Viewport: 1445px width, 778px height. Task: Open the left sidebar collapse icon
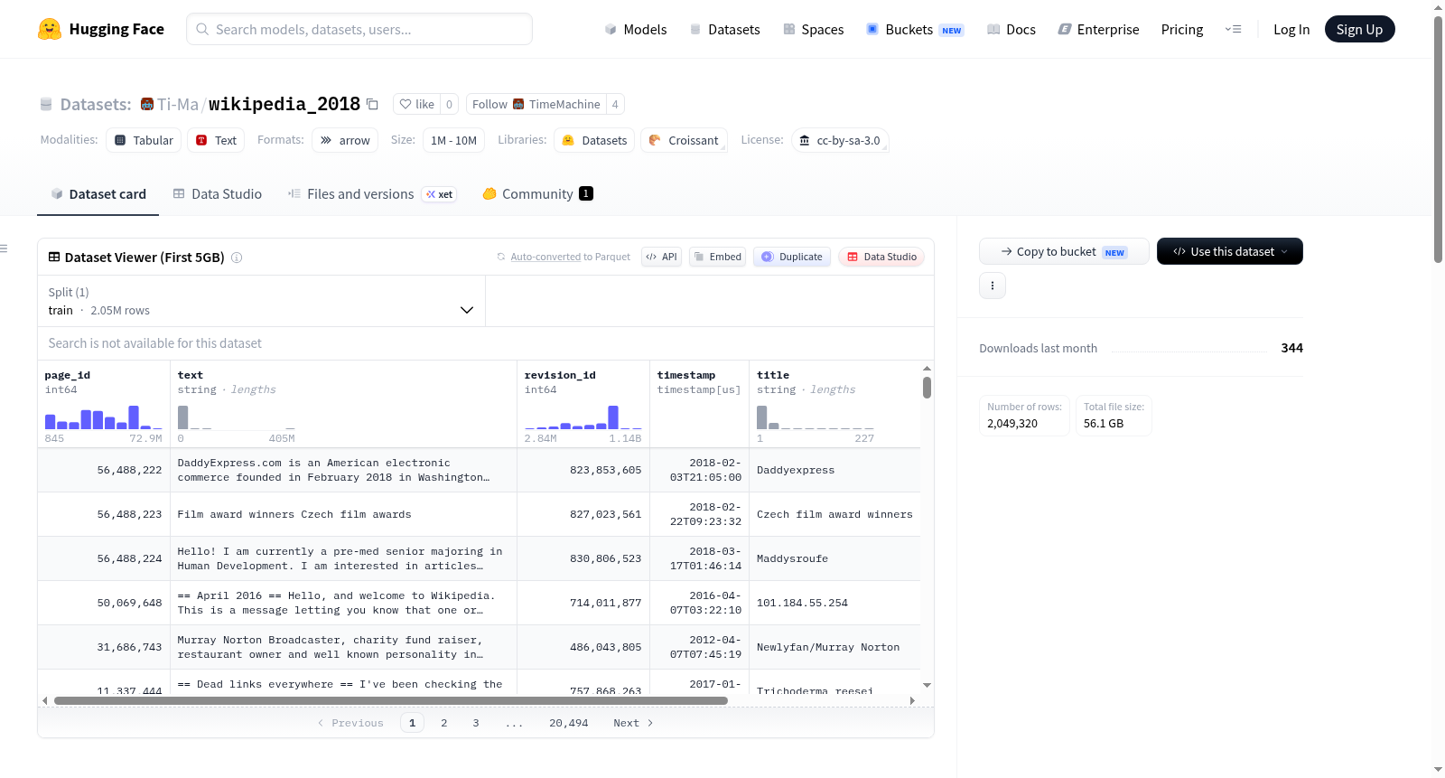(x=4, y=248)
